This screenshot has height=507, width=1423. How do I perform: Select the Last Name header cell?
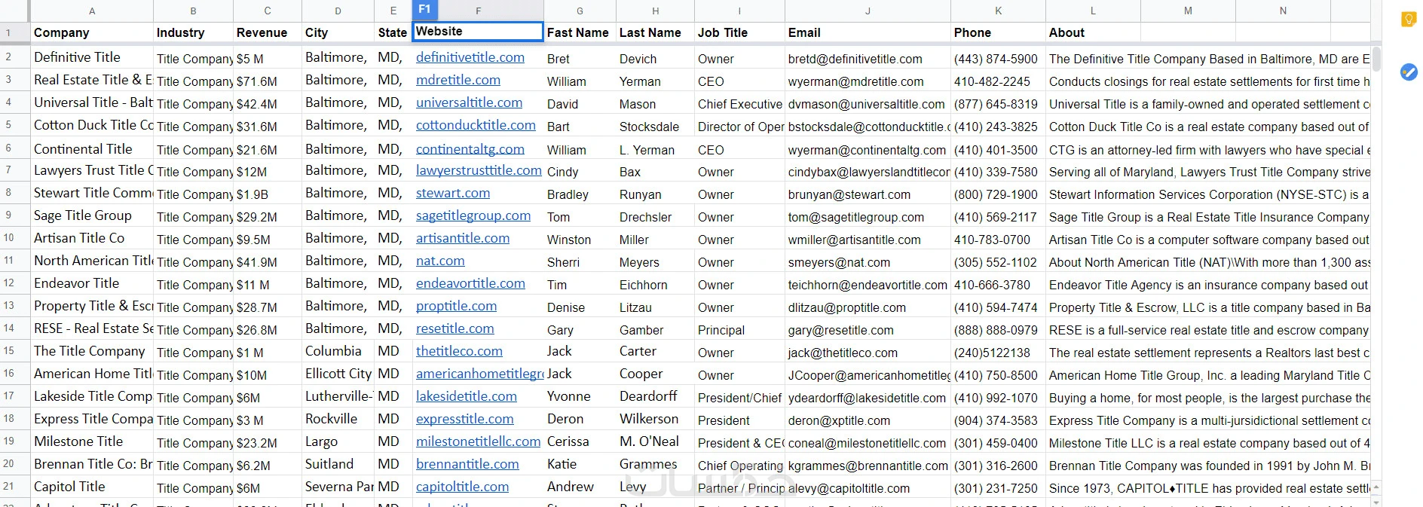[655, 32]
